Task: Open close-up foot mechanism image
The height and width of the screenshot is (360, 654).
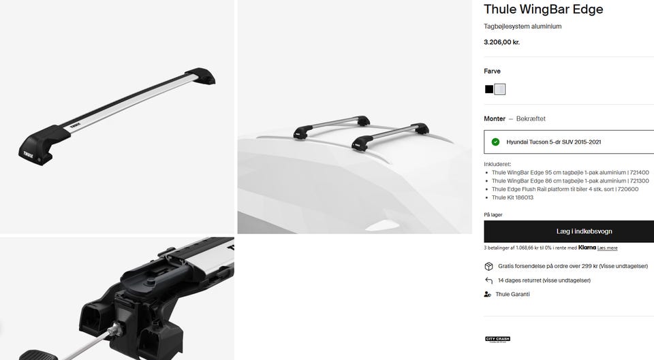Action: (117, 299)
